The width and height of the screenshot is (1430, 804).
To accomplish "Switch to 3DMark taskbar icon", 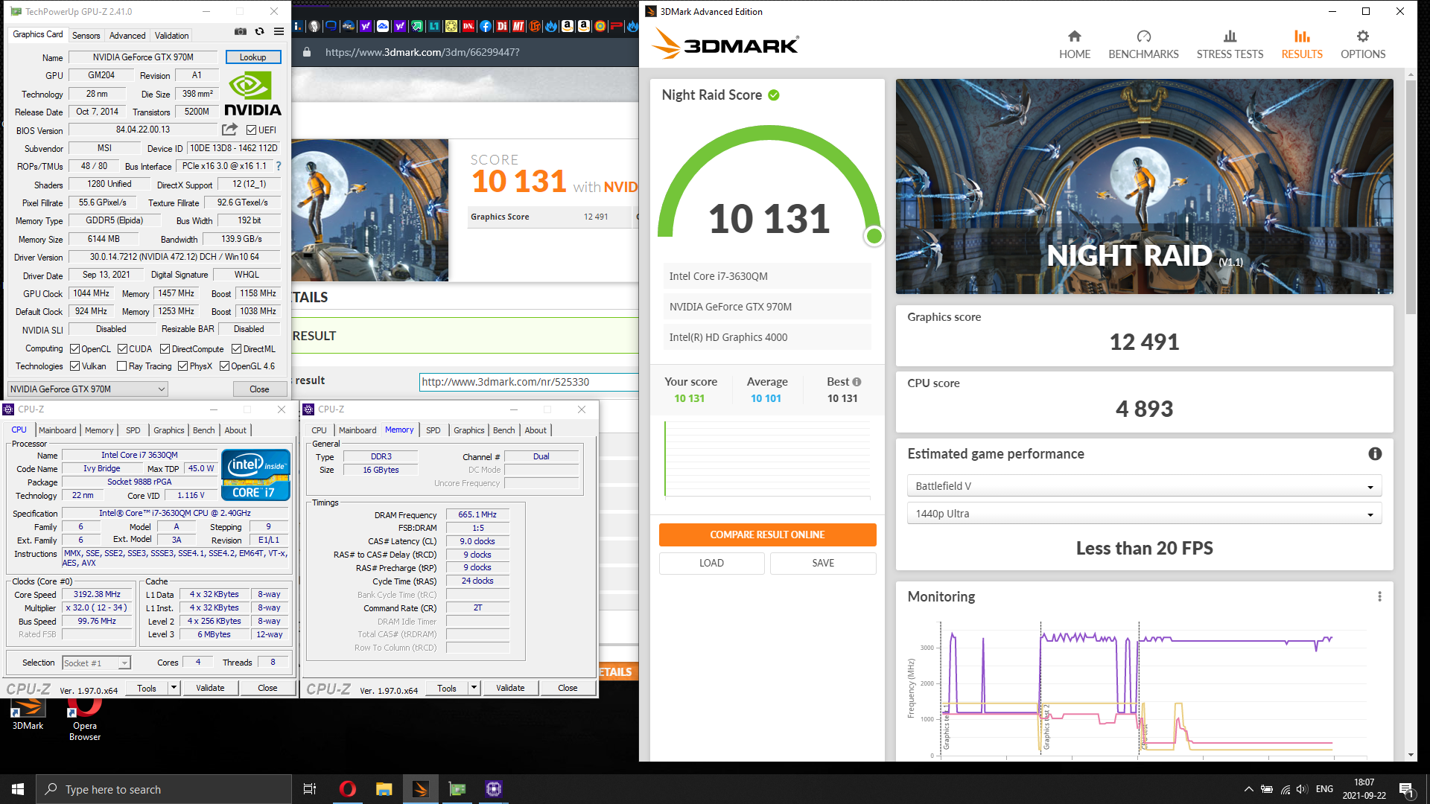I will click(420, 789).
